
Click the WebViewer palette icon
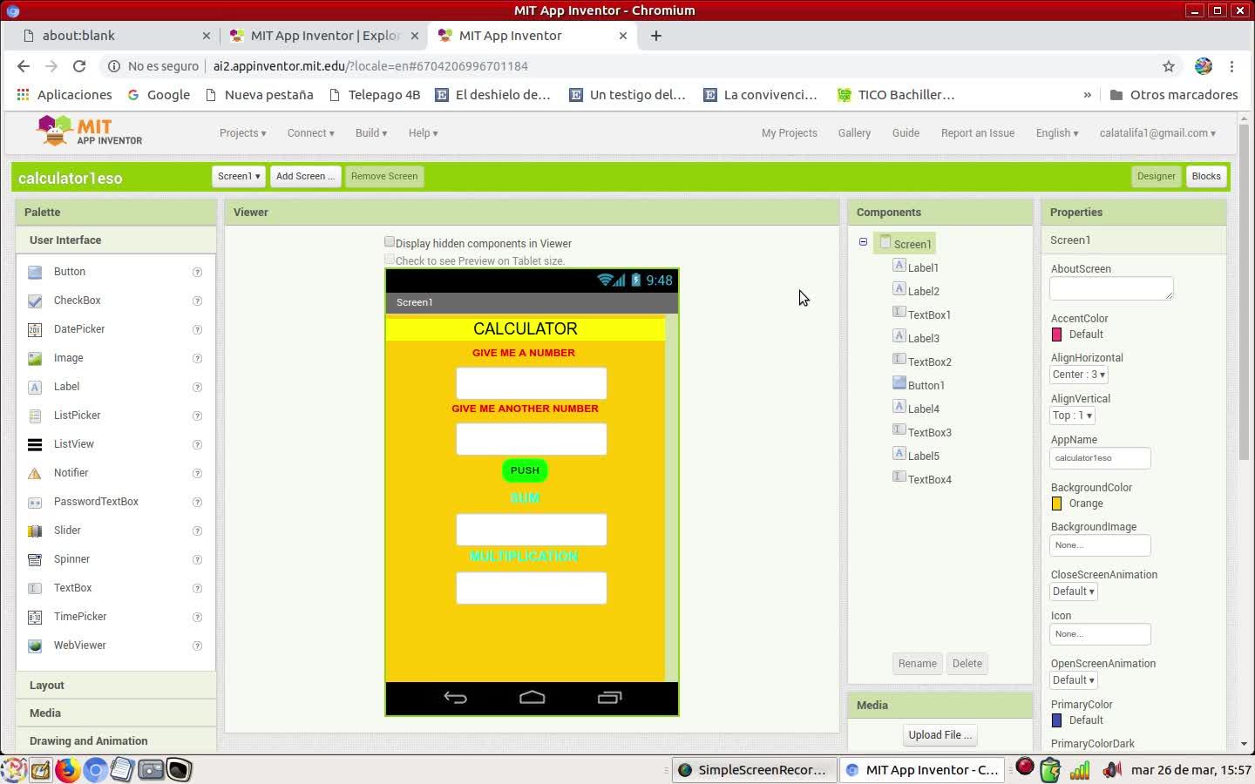point(35,645)
